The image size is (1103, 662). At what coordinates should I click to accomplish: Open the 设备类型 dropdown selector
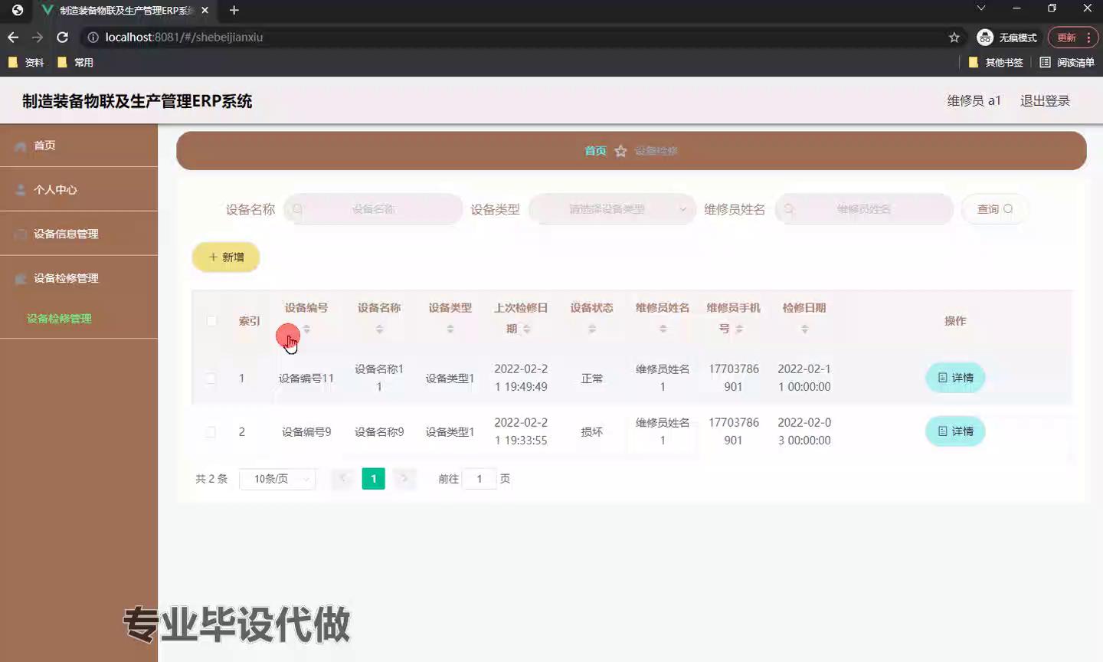(x=611, y=209)
